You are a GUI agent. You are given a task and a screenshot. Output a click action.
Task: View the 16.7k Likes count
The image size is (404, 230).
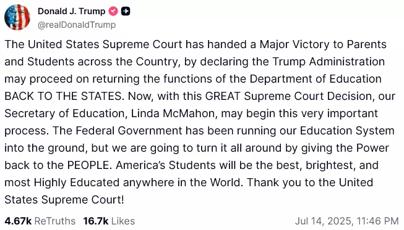pos(96,221)
